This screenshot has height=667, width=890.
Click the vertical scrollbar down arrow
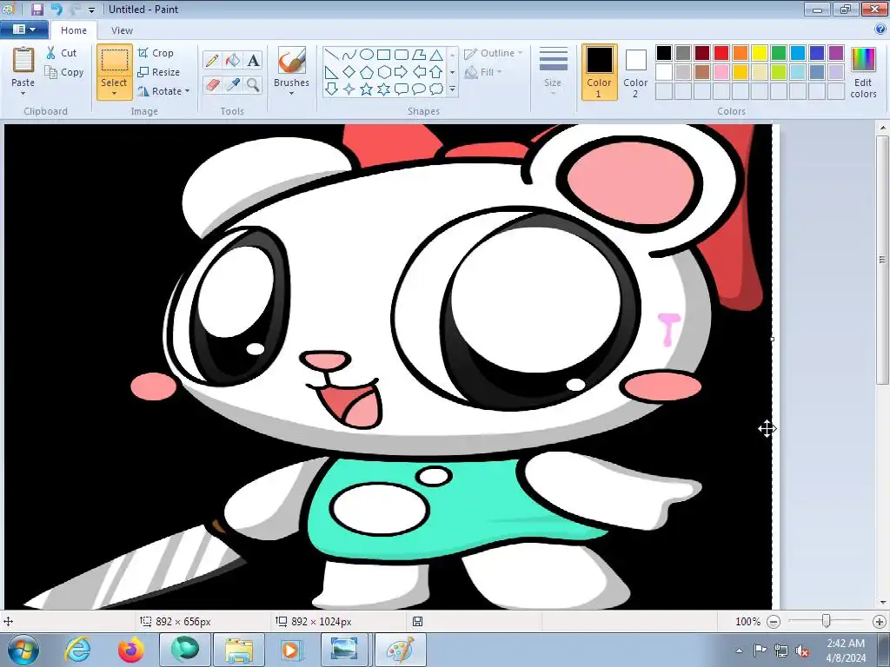pos(883,603)
